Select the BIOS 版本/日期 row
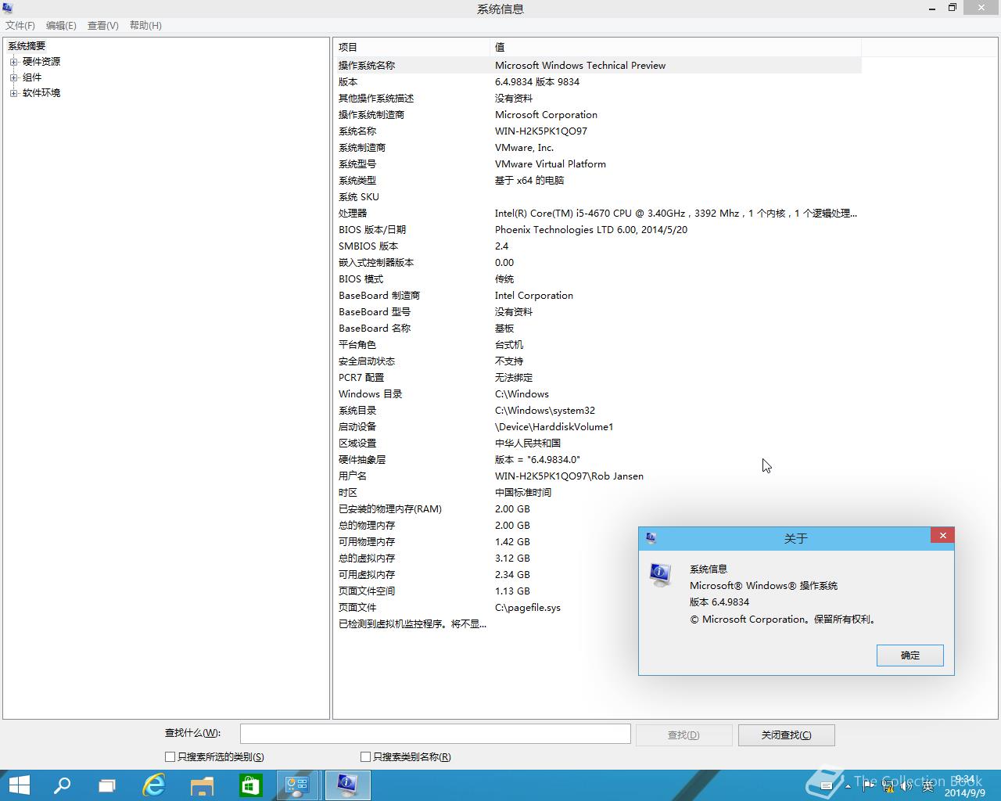 (597, 230)
